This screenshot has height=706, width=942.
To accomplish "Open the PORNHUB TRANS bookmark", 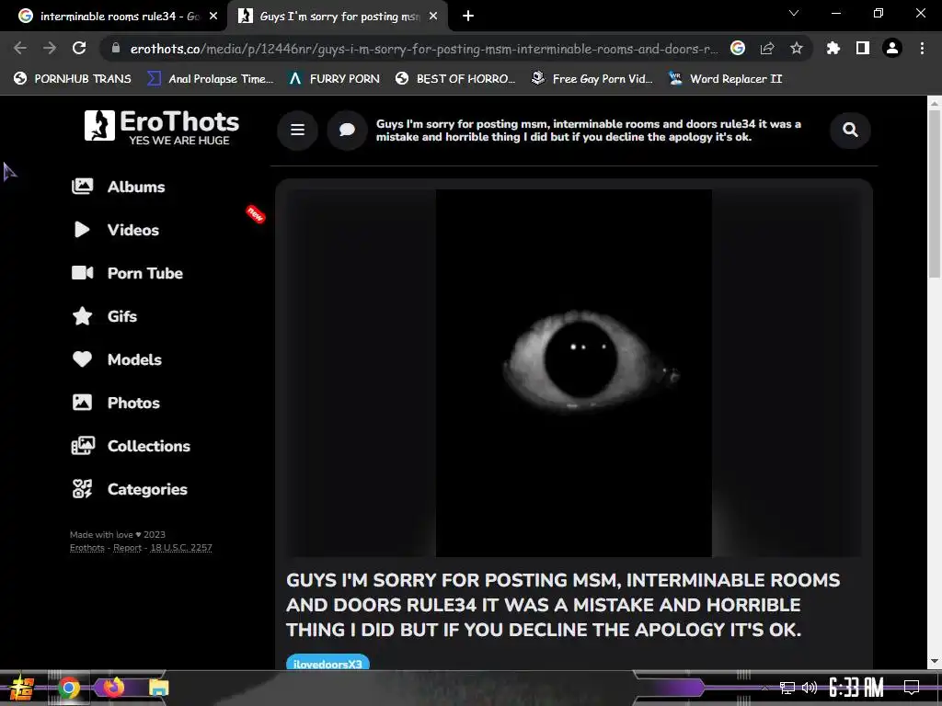I will coord(73,79).
